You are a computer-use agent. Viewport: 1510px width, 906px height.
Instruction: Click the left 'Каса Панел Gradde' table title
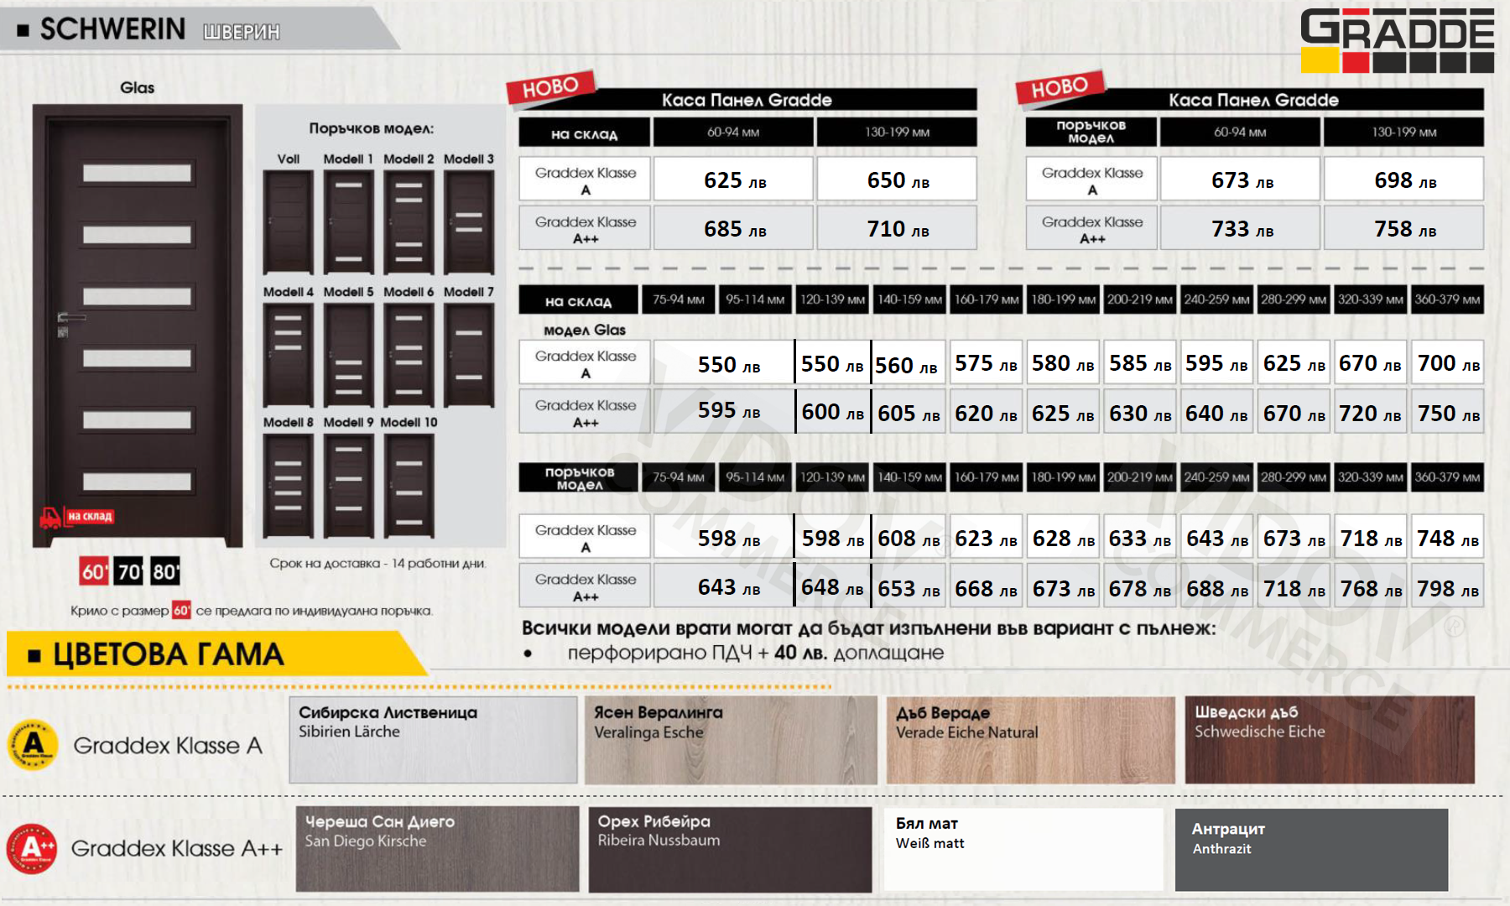click(747, 100)
